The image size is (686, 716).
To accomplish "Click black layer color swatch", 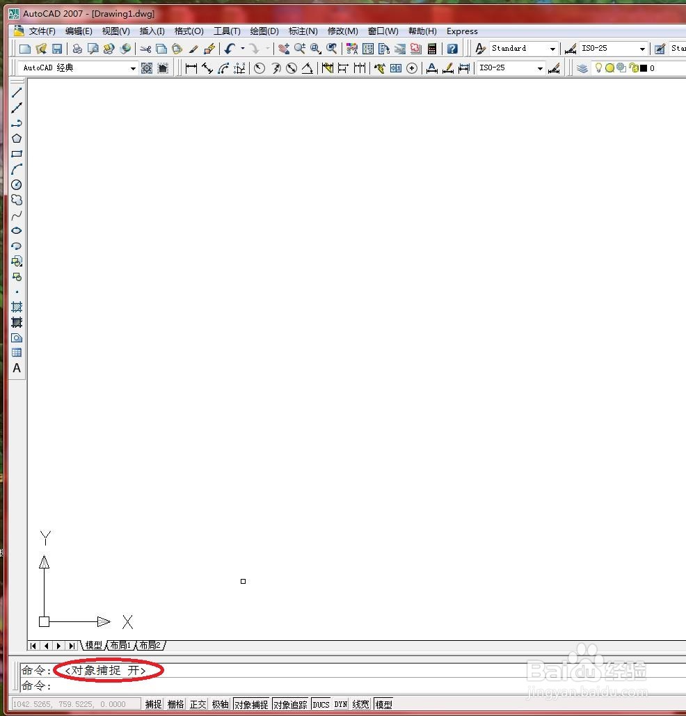I will click(644, 68).
